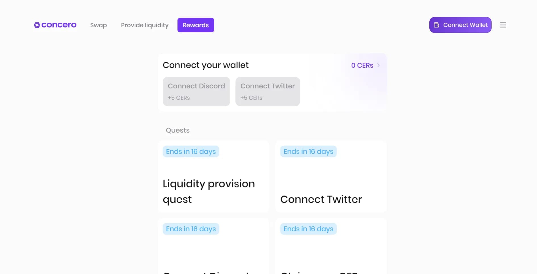Click the concero wordmark text
The image size is (537, 274).
(59, 25)
